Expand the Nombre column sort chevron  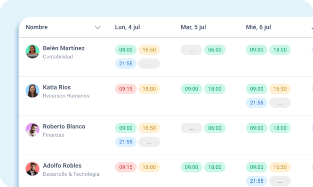click(97, 27)
